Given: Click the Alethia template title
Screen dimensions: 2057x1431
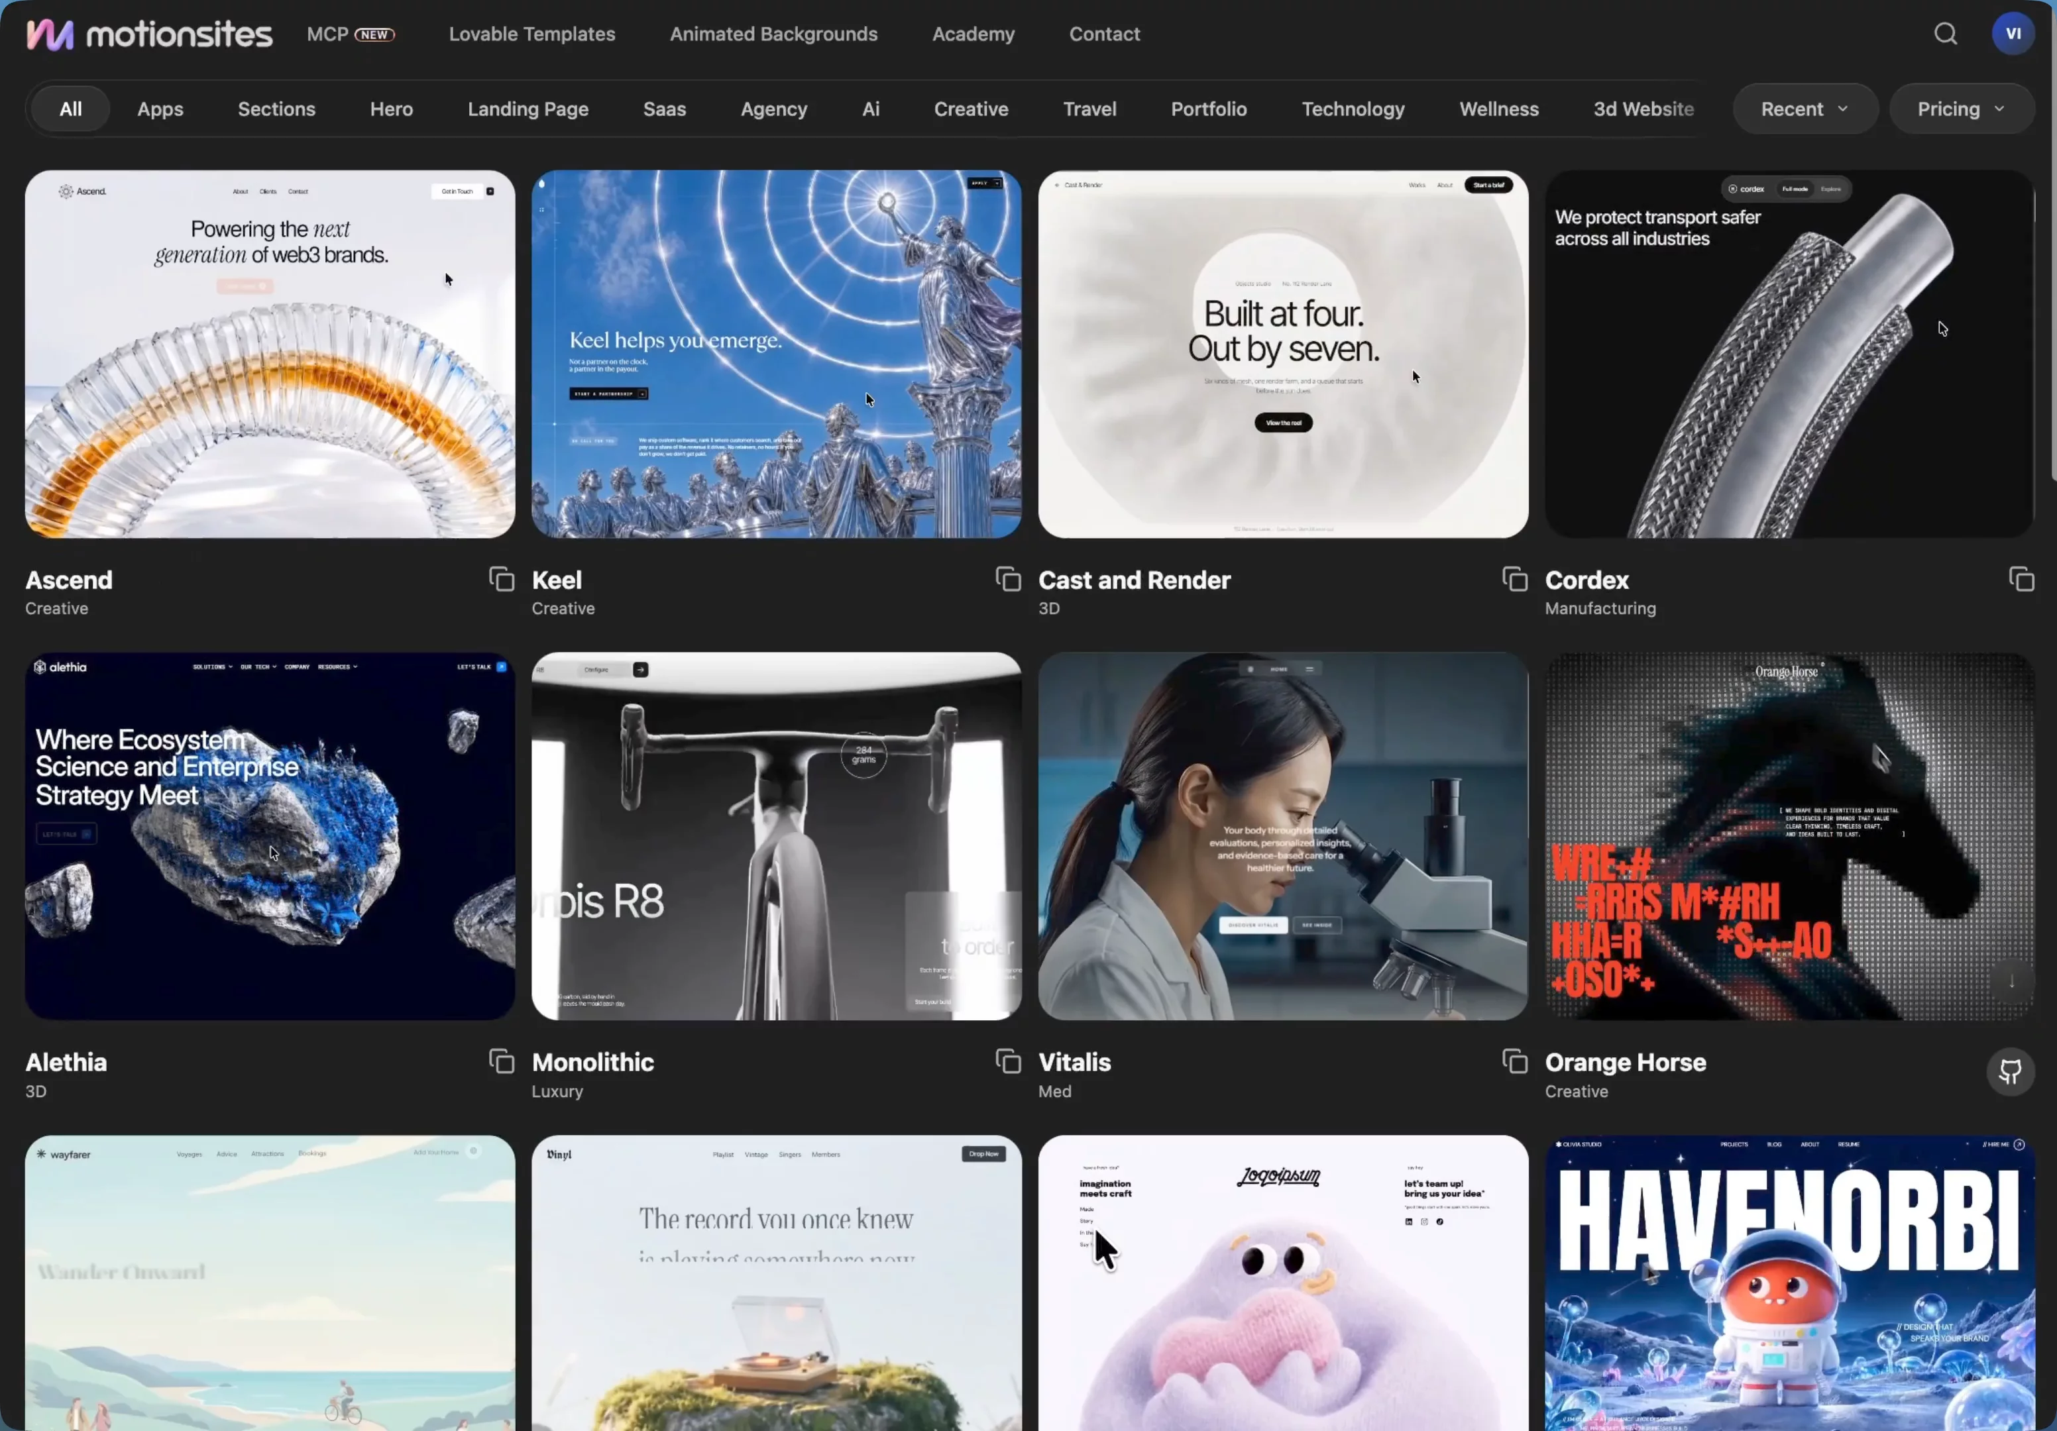Looking at the screenshot, I should tap(66, 1061).
